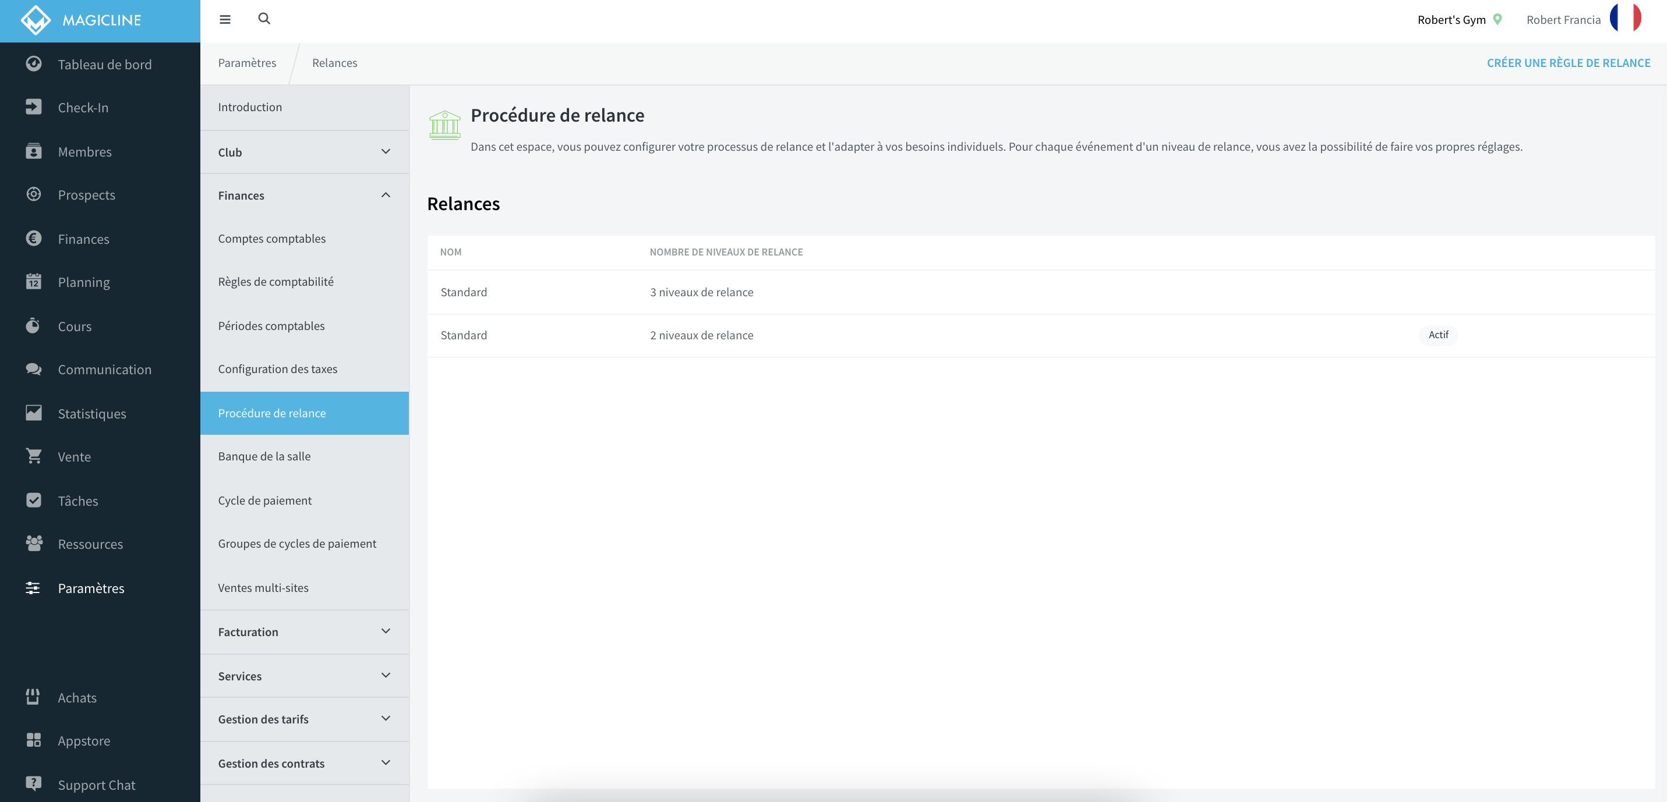Open Statistiques chart icon
The height and width of the screenshot is (802, 1667).
pos(34,413)
